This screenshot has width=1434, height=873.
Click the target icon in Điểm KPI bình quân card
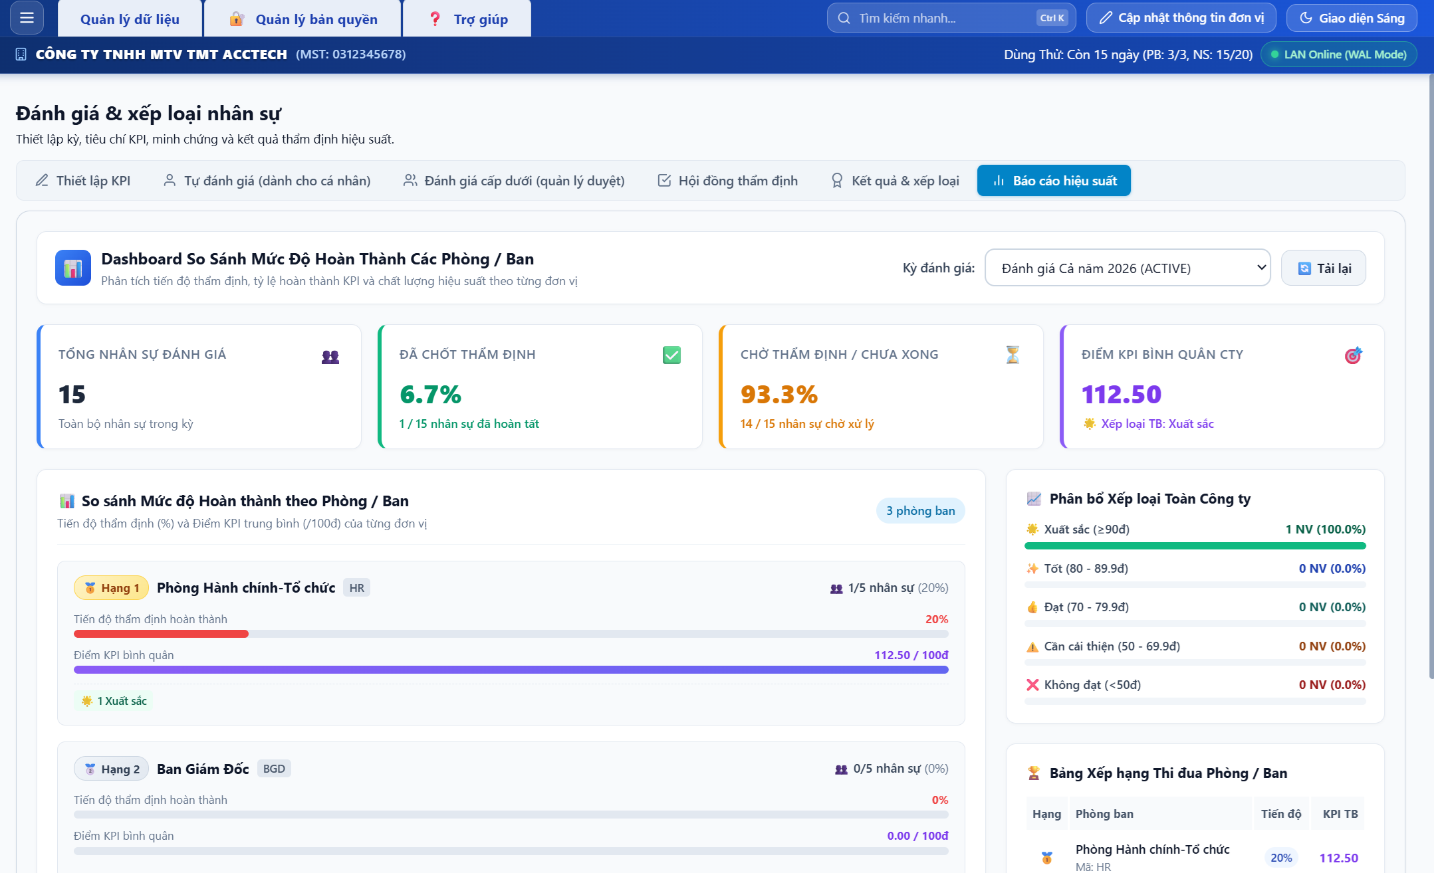click(1353, 355)
